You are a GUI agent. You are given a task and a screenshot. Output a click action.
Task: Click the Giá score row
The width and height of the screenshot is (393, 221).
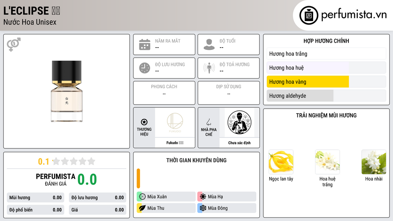pyautogui.click(x=97, y=210)
